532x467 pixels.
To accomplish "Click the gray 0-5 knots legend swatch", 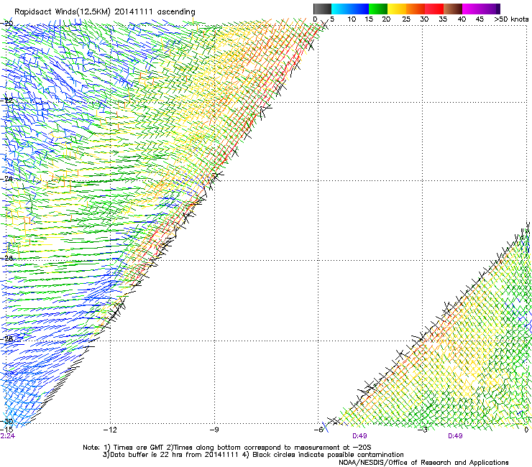I will (x=322, y=9).
